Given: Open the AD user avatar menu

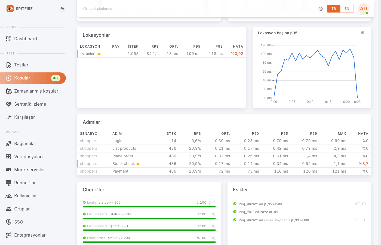Looking at the screenshot, I should click(x=364, y=9).
